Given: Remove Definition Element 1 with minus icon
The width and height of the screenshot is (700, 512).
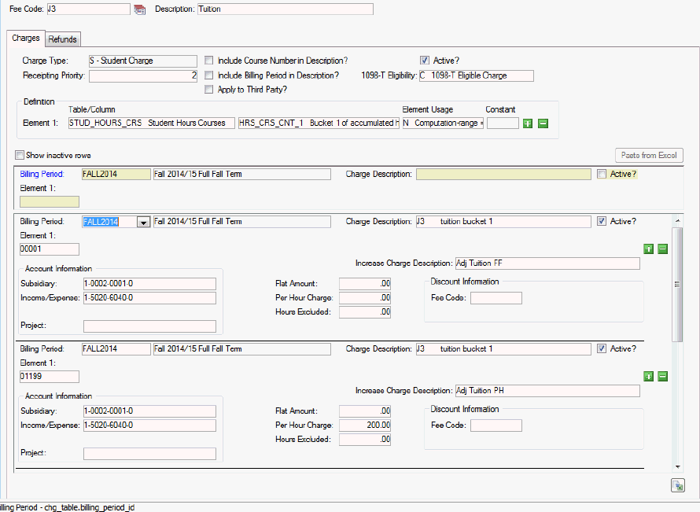Looking at the screenshot, I should [x=543, y=123].
